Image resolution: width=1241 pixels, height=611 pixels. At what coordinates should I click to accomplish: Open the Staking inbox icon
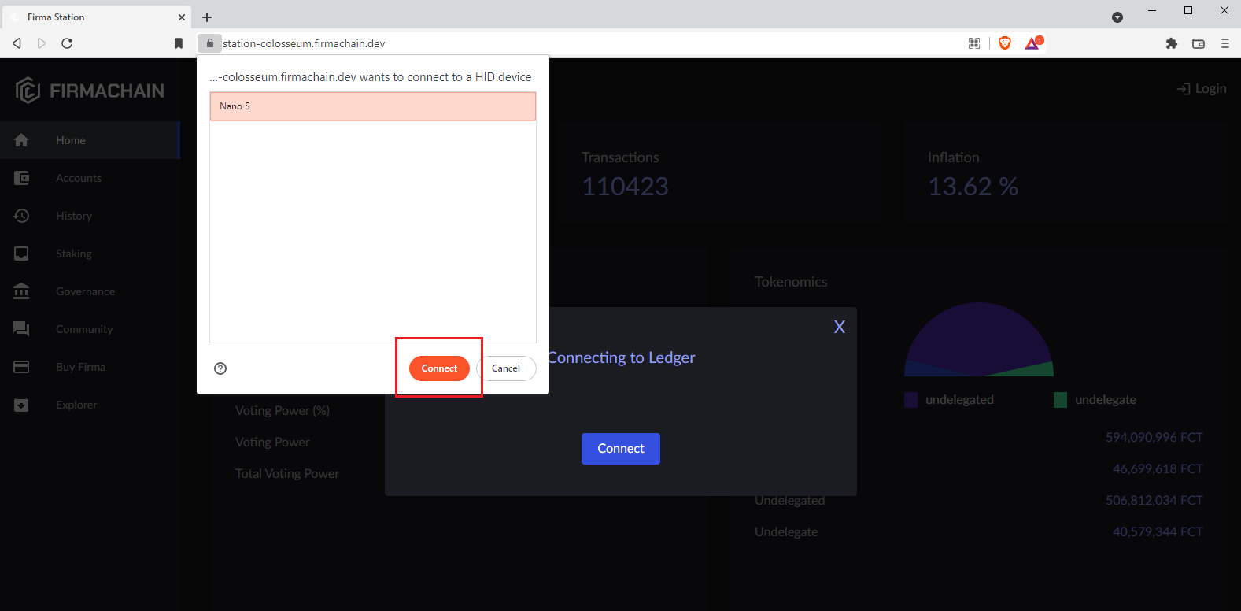(21, 254)
